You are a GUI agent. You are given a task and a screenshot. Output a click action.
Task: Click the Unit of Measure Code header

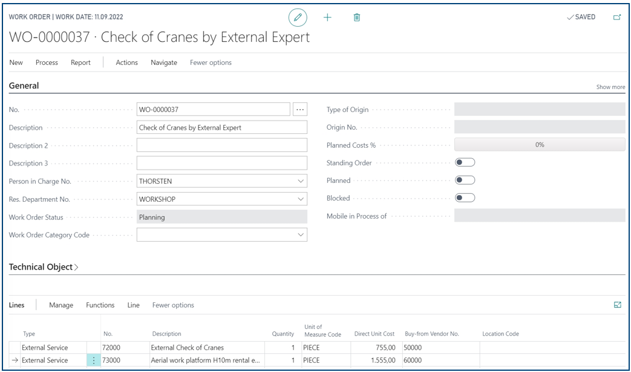point(322,330)
